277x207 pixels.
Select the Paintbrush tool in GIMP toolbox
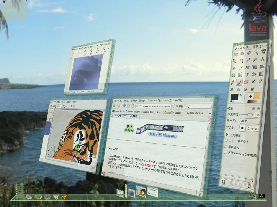tap(239, 82)
